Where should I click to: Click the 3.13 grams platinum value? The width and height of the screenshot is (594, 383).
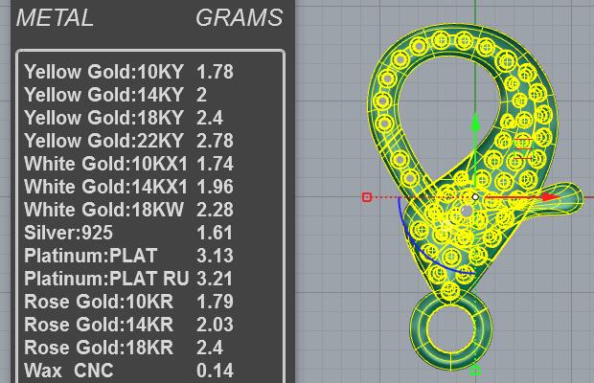coord(215,256)
